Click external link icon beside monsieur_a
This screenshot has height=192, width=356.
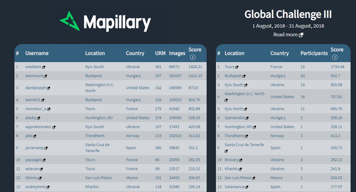pyautogui.click(x=48, y=109)
